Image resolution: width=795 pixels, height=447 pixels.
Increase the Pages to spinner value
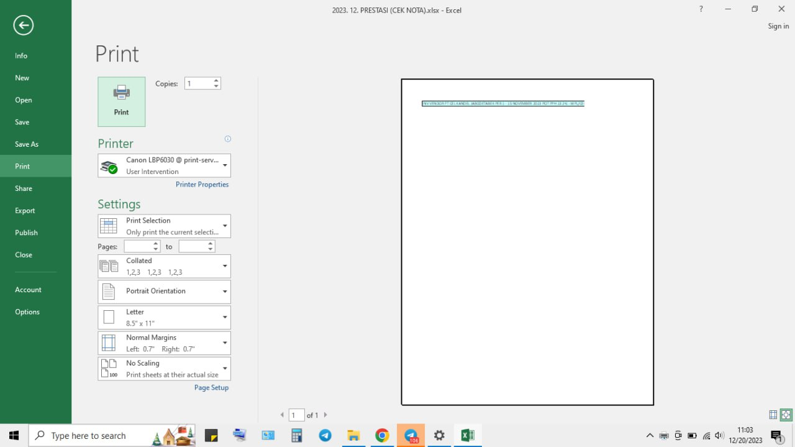(x=211, y=244)
